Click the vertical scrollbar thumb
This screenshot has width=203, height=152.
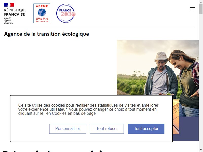[201, 9]
